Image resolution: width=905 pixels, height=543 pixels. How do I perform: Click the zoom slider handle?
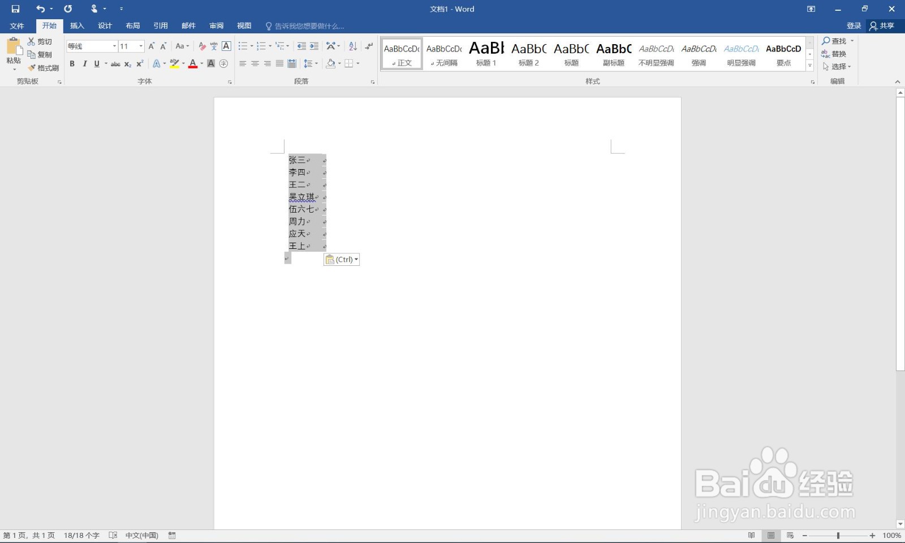pos(838,535)
